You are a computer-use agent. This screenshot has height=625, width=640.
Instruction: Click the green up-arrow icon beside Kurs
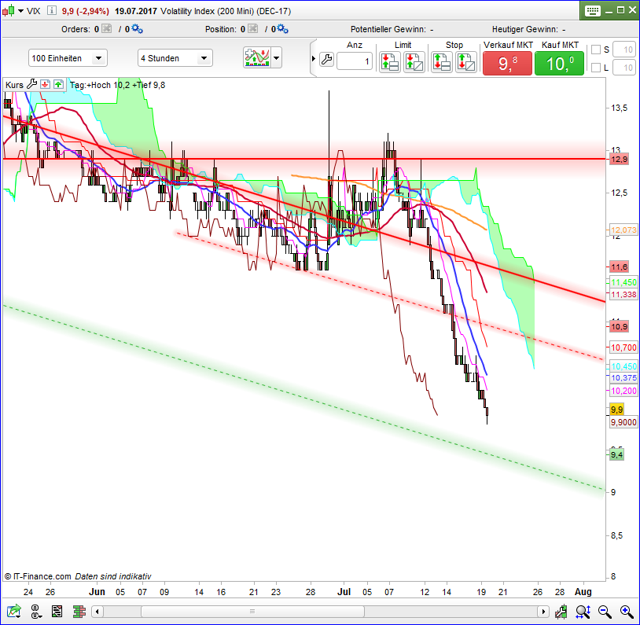(58, 84)
